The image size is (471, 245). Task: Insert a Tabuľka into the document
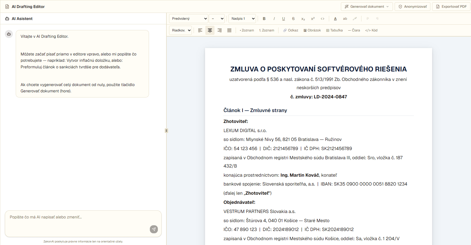click(x=334, y=30)
